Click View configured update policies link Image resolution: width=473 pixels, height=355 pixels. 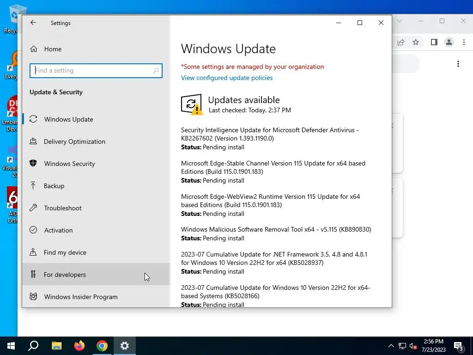(x=226, y=78)
